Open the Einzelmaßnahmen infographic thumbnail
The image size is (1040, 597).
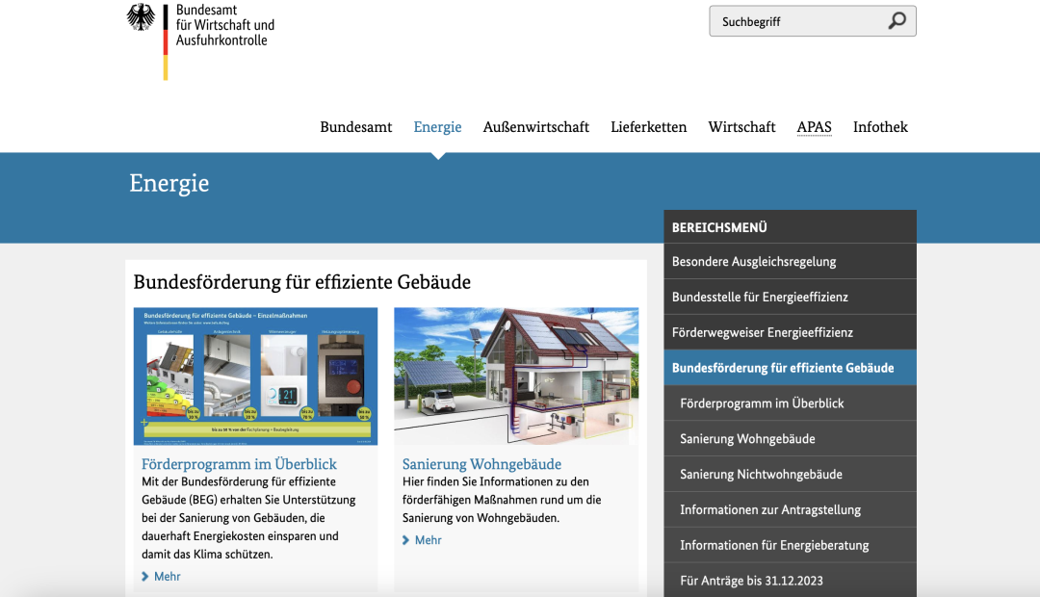(x=255, y=376)
